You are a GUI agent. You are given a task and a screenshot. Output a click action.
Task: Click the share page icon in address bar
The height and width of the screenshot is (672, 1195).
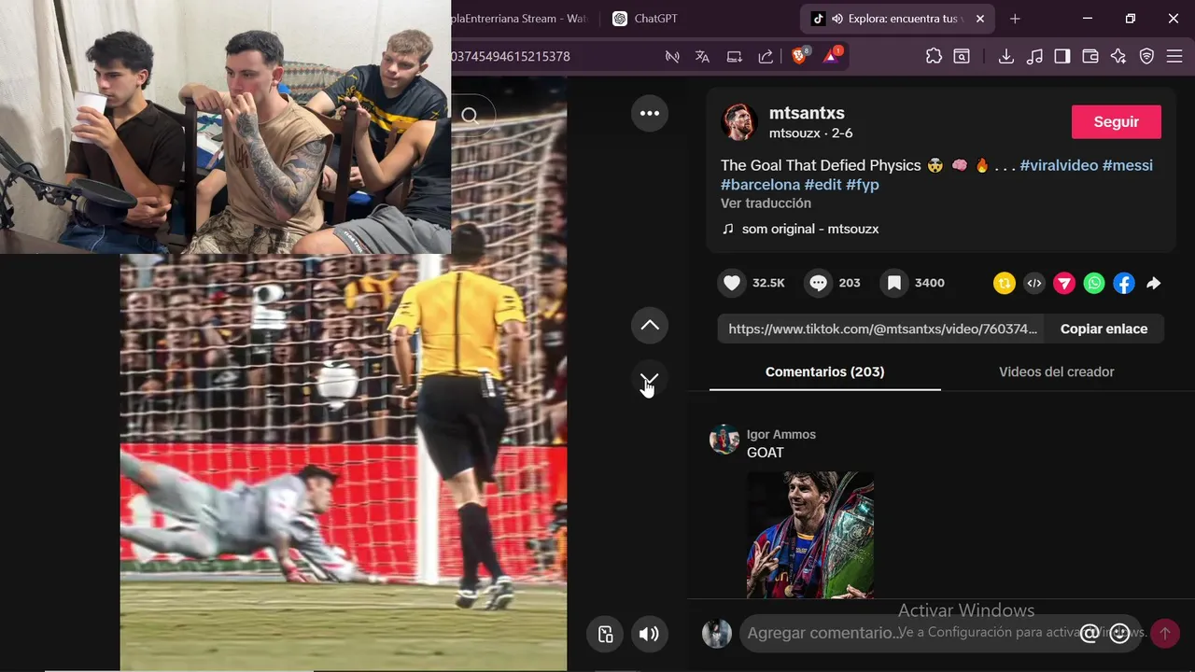tap(766, 56)
